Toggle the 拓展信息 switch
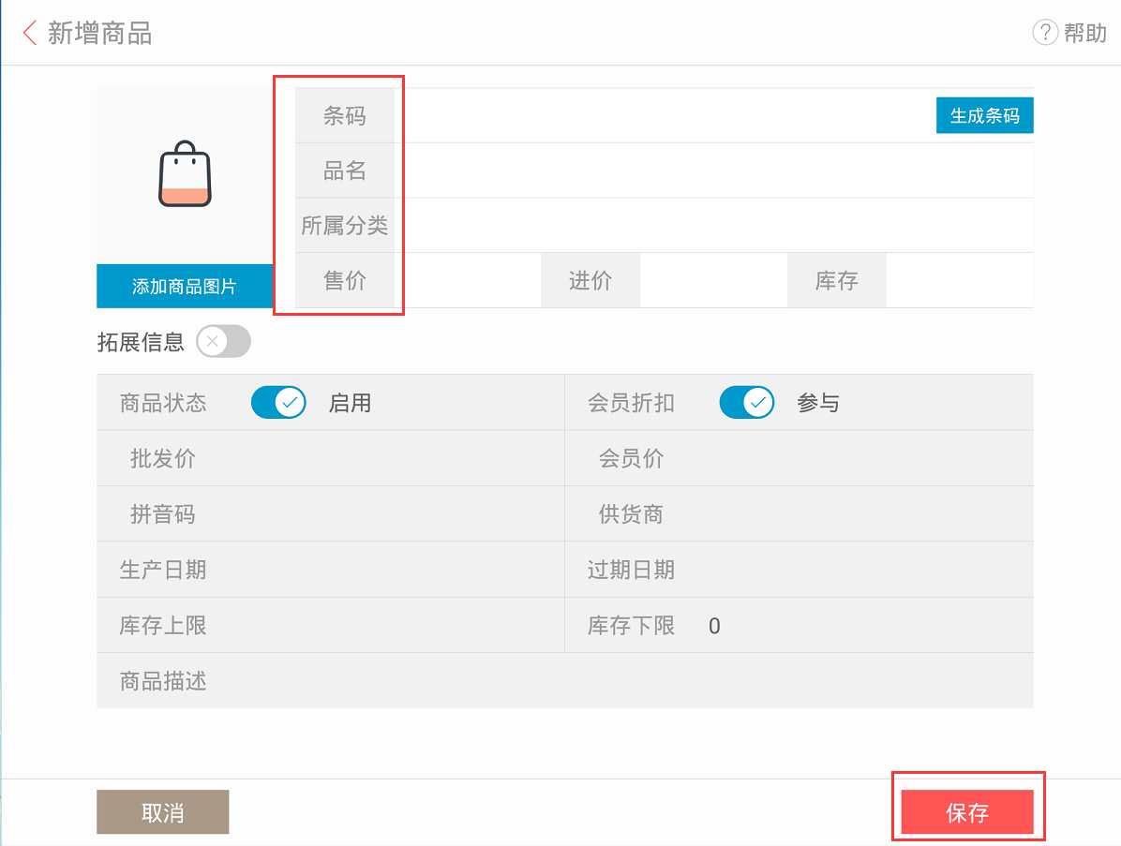 (x=223, y=342)
